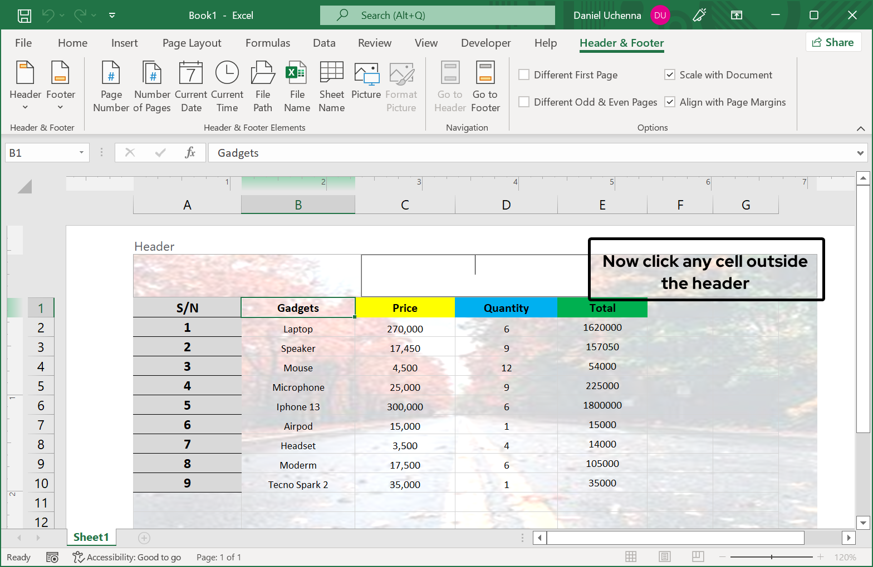Click cell containing Laptop outside the header
Image resolution: width=873 pixels, height=567 pixels.
click(298, 329)
